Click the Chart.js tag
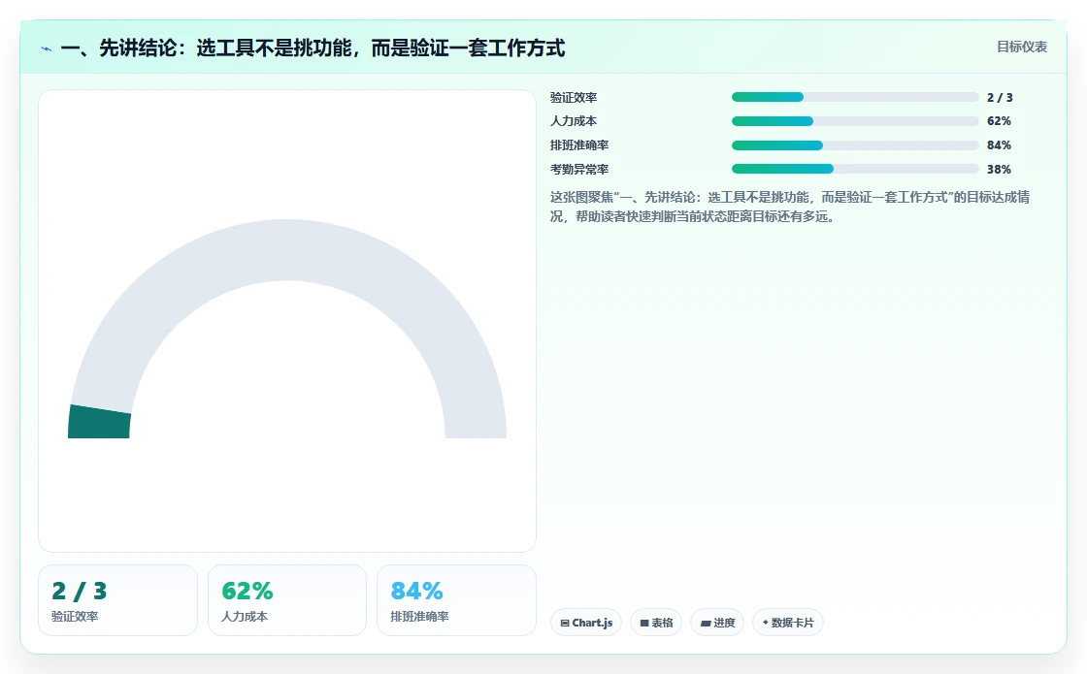1087x674 pixels. 586,623
